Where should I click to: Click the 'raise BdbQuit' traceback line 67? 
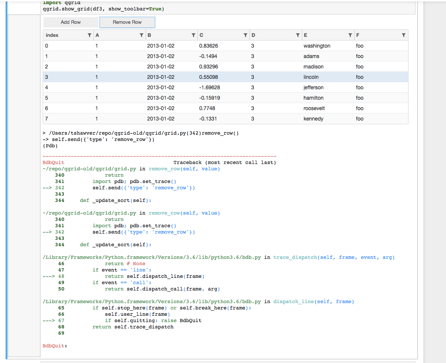coord(153,321)
